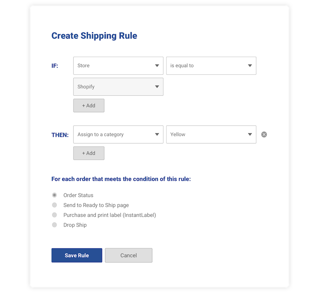The image size is (319, 293).
Task: Cancel creating the shipping rule
Action: pyautogui.click(x=128, y=255)
